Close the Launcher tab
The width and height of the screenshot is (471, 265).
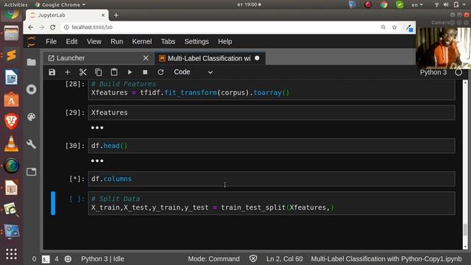(146, 58)
